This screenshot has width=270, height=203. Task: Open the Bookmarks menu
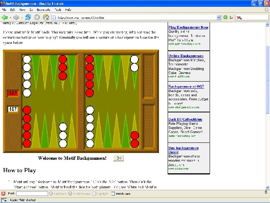click(43, 10)
